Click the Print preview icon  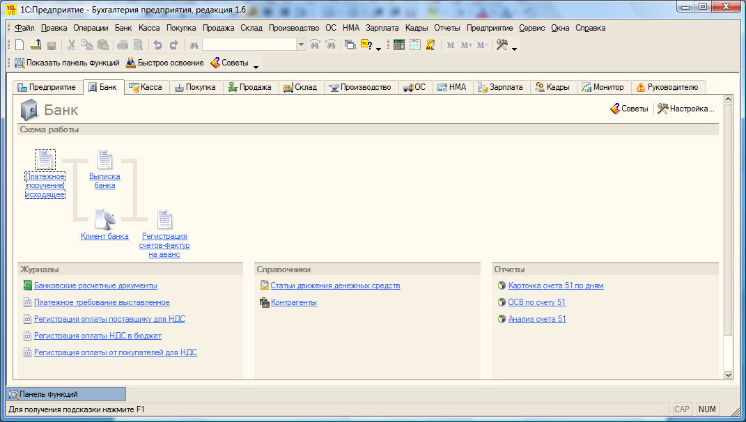138,45
